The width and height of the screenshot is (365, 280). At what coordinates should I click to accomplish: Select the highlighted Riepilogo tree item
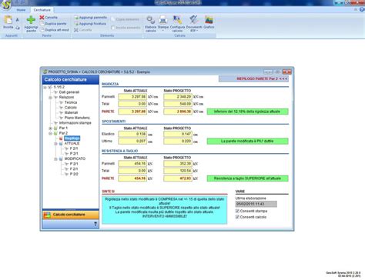click(x=72, y=138)
